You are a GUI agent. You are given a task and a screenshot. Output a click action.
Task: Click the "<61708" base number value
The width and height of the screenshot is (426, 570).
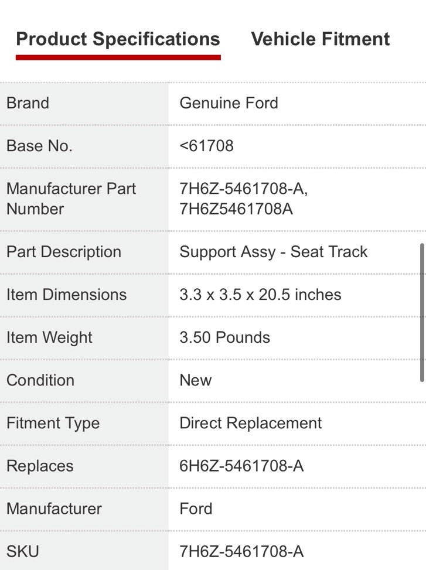(206, 146)
